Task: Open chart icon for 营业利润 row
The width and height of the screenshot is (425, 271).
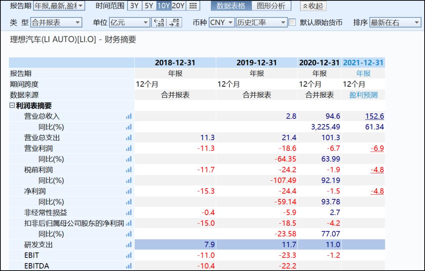Action: [x=129, y=148]
